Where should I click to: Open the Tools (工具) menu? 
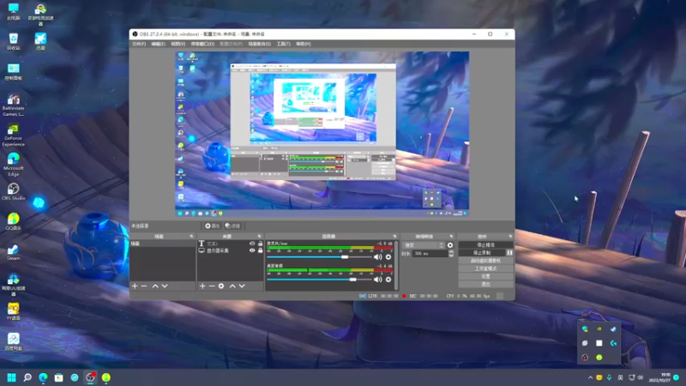tap(284, 44)
